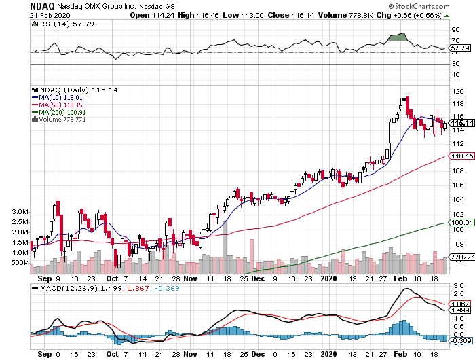Click the volume bars icon in the legend
The height and width of the screenshot is (360, 475).
click(x=35, y=119)
